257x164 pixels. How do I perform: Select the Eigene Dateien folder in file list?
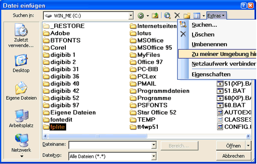pos(70,112)
